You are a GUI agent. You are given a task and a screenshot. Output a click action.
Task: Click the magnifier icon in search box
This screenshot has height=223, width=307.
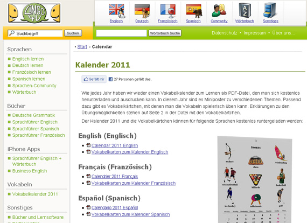pos(12,33)
